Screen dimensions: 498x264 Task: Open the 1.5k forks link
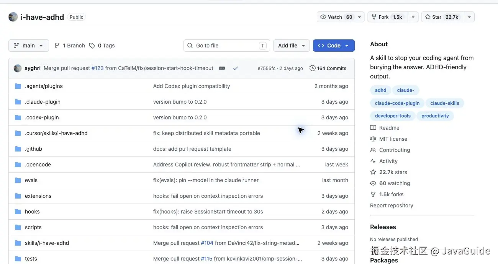387,194
